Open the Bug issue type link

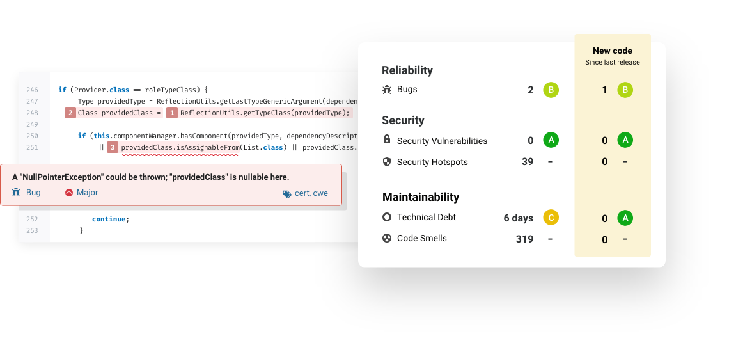[33, 193]
